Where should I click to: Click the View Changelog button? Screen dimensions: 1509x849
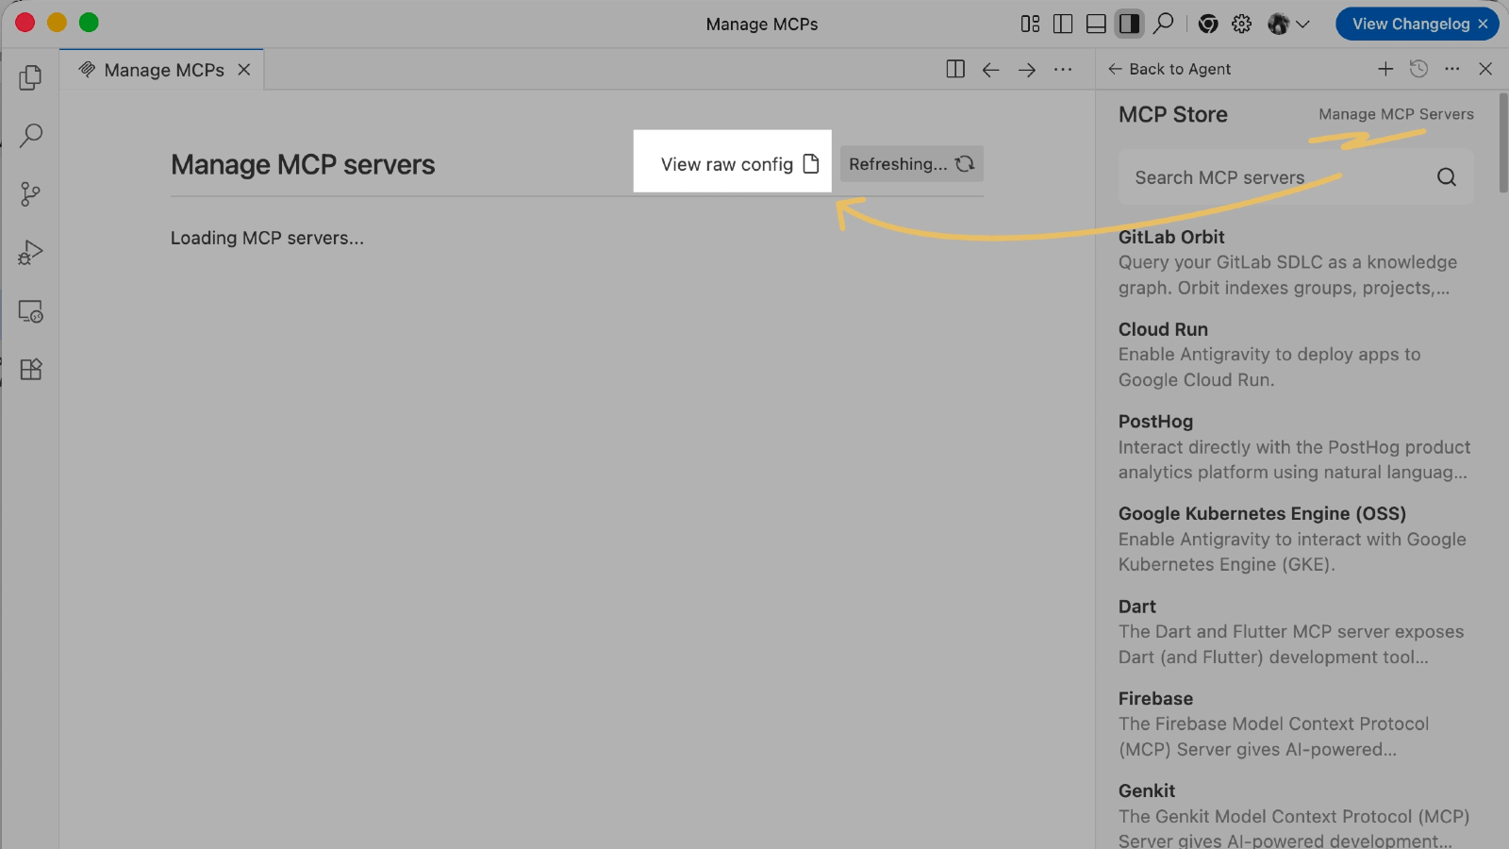(1410, 25)
